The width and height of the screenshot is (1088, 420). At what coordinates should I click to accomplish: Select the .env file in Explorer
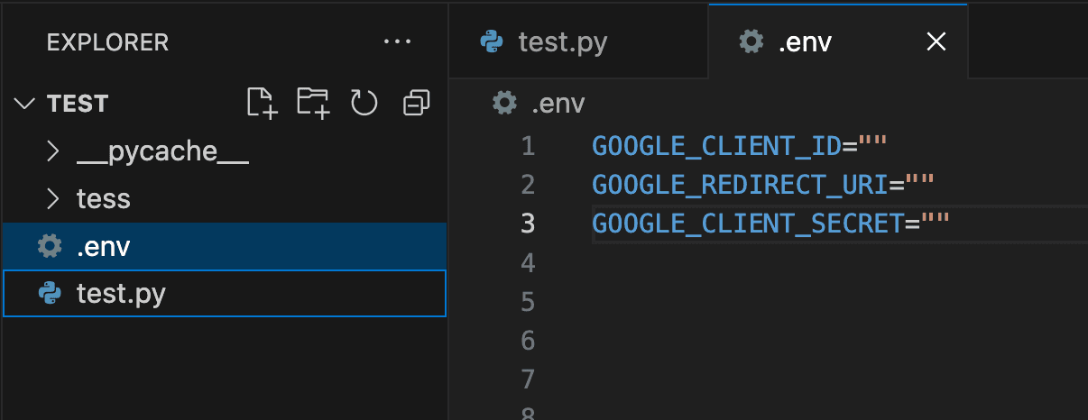[x=225, y=246]
